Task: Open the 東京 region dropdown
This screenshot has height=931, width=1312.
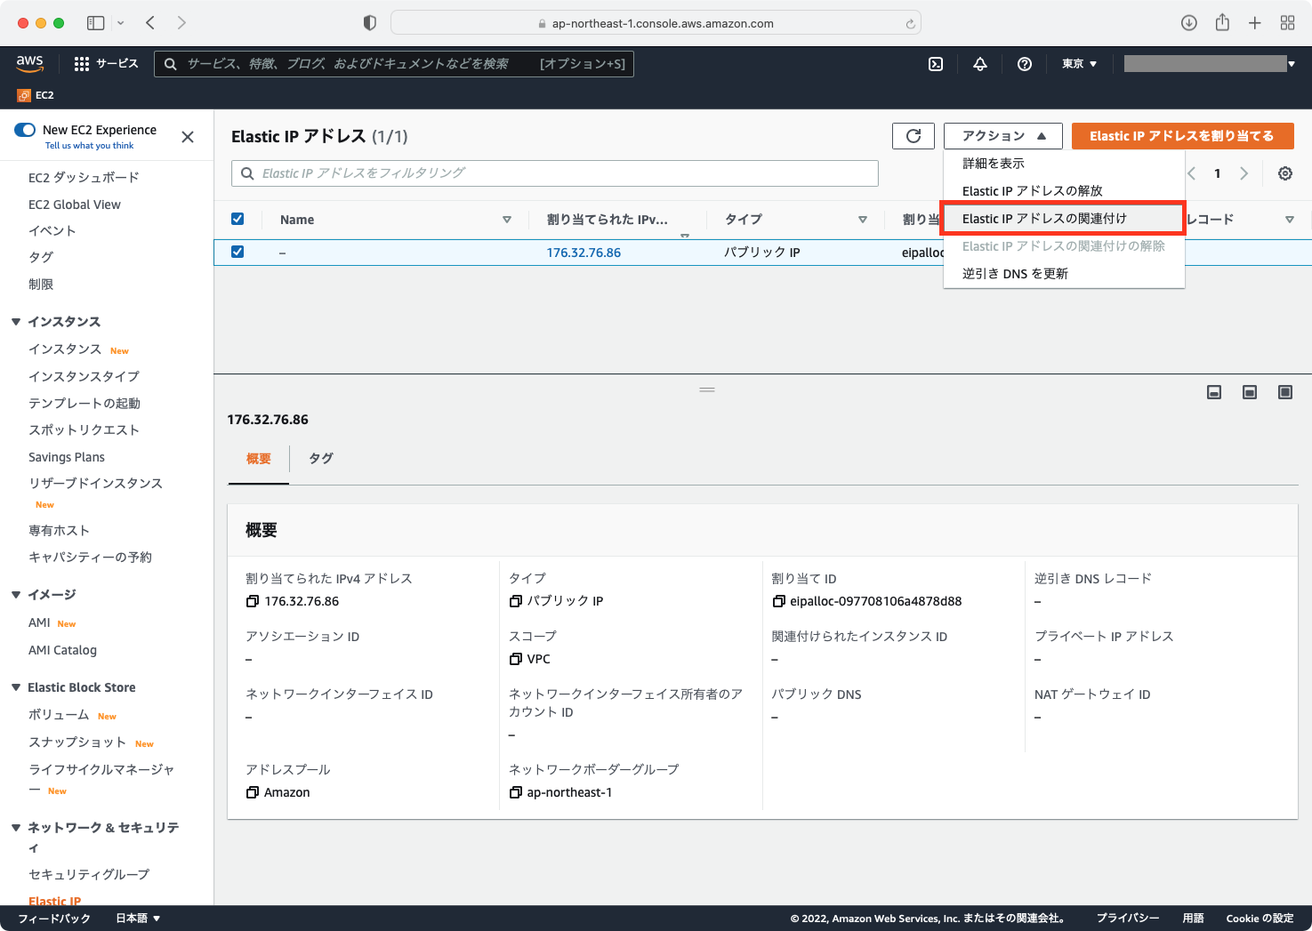Action: tap(1078, 63)
